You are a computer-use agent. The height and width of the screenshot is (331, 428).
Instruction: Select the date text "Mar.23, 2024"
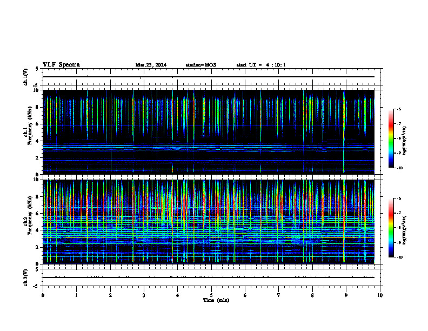pyautogui.click(x=151, y=65)
